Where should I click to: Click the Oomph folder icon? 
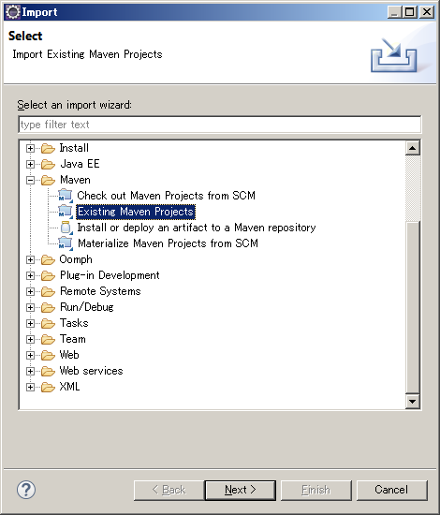click(48, 260)
